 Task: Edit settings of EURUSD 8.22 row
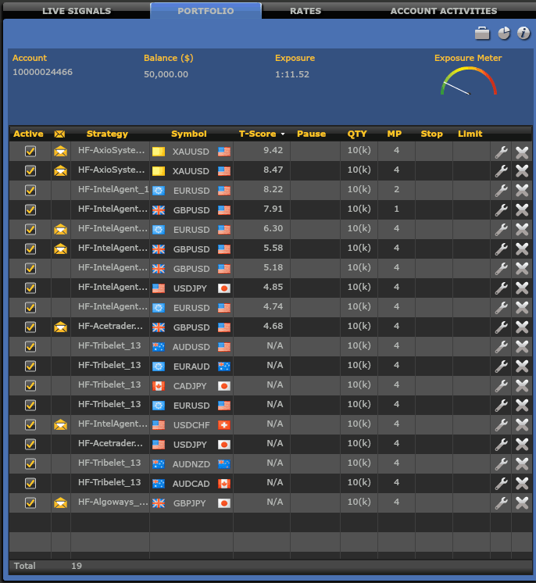point(501,191)
